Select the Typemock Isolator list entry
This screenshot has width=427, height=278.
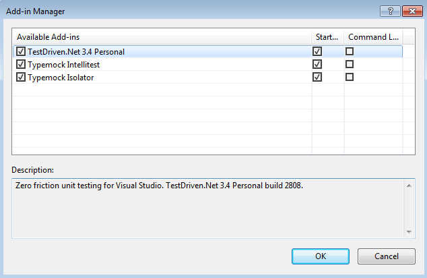coord(61,77)
